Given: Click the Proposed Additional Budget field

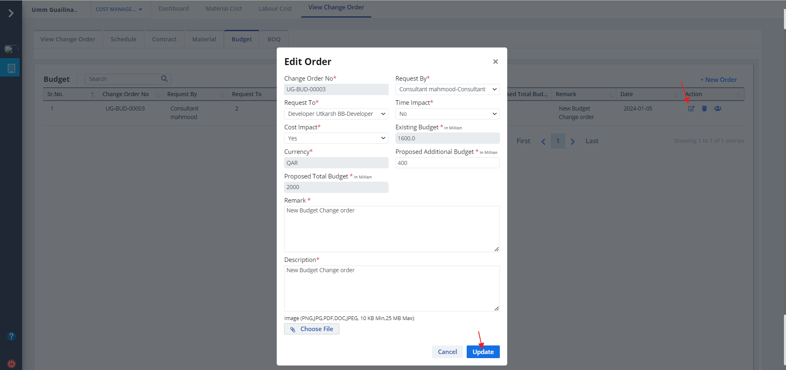Looking at the screenshot, I should tap(447, 163).
